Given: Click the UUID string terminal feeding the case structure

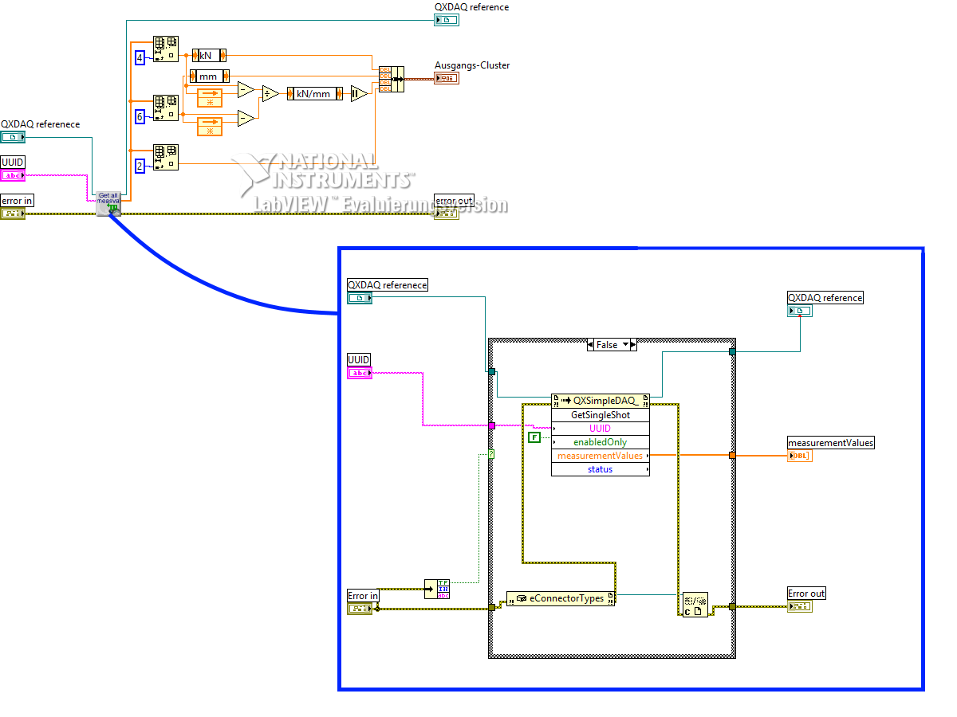Looking at the screenshot, I should tap(360, 373).
